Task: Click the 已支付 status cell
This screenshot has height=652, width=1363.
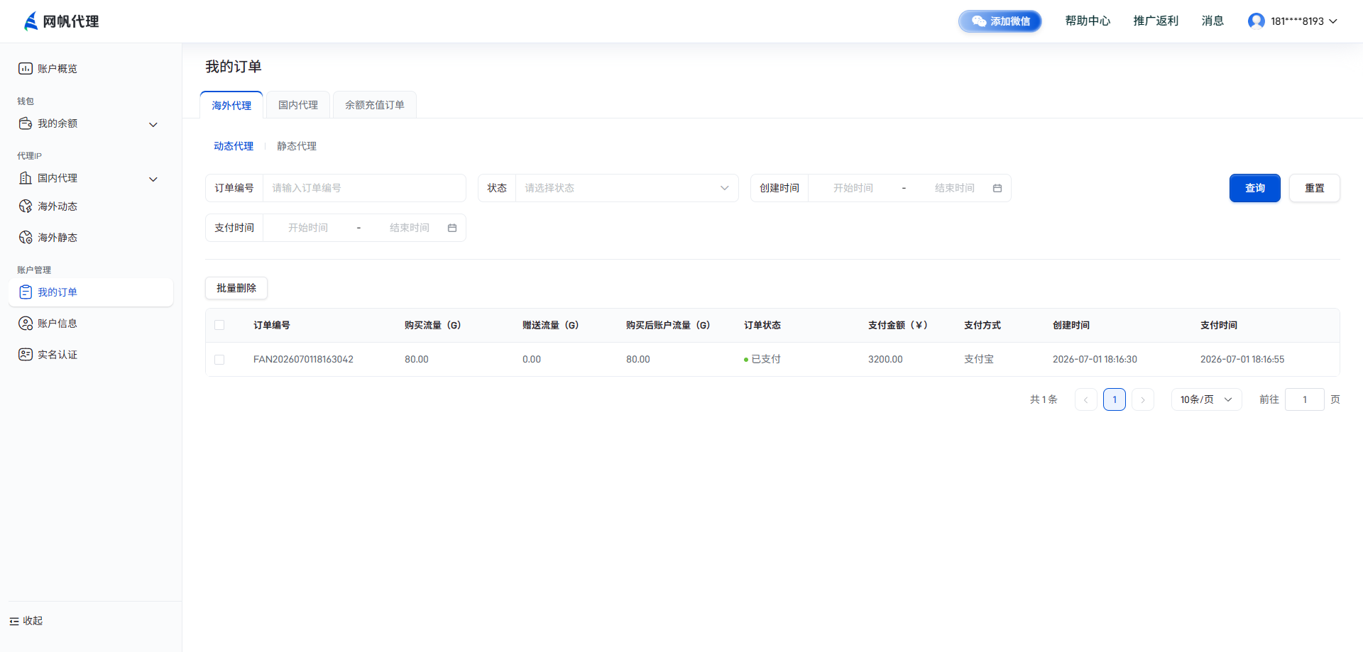Action: 762,360
